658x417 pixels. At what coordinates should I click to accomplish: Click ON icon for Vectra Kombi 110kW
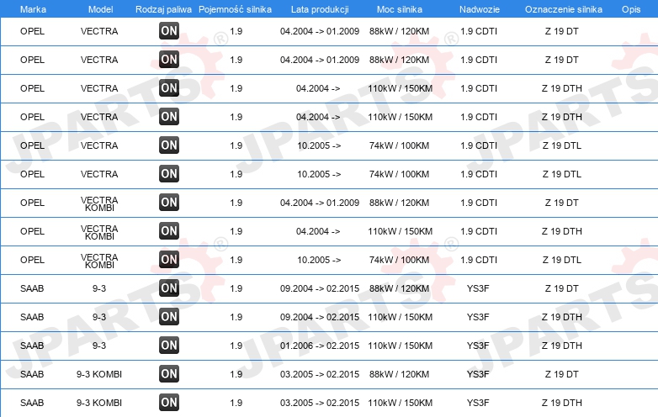(169, 231)
